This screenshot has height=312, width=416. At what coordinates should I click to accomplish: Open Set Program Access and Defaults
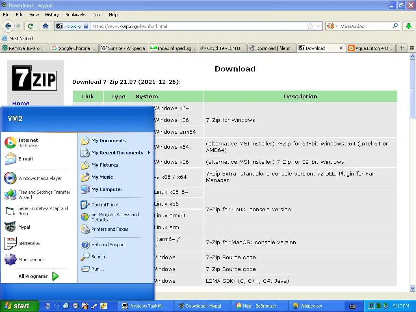tap(115, 217)
